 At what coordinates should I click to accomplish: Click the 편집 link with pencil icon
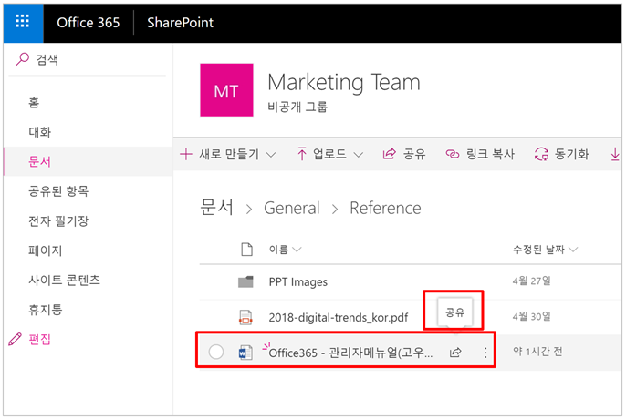coord(39,339)
